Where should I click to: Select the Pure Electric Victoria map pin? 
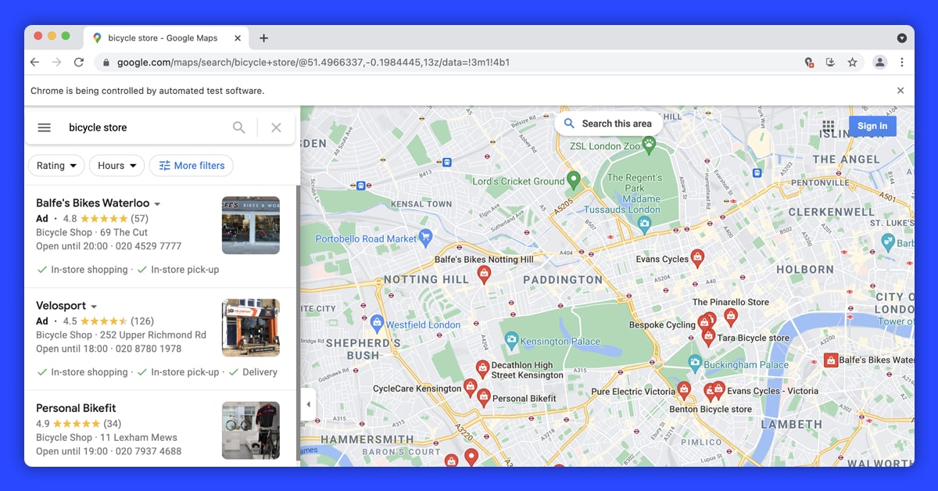684,390
